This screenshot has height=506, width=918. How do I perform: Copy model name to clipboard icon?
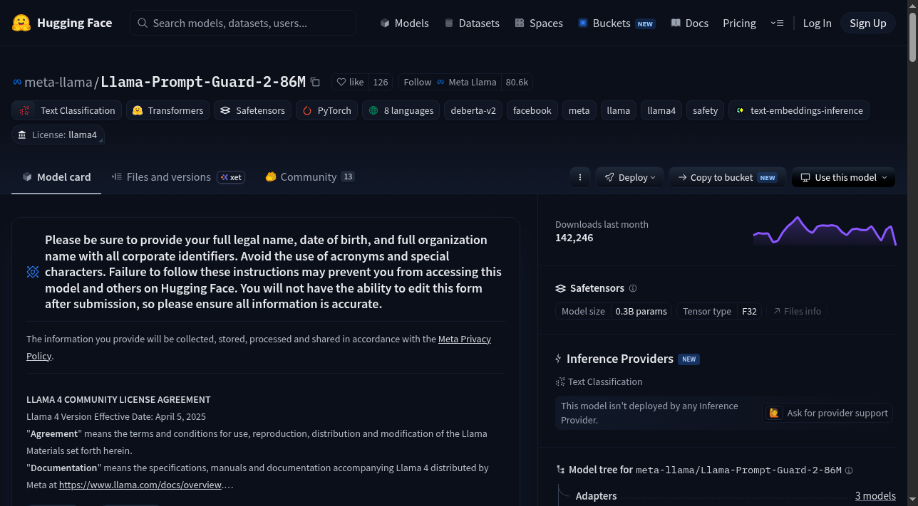tap(315, 82)
